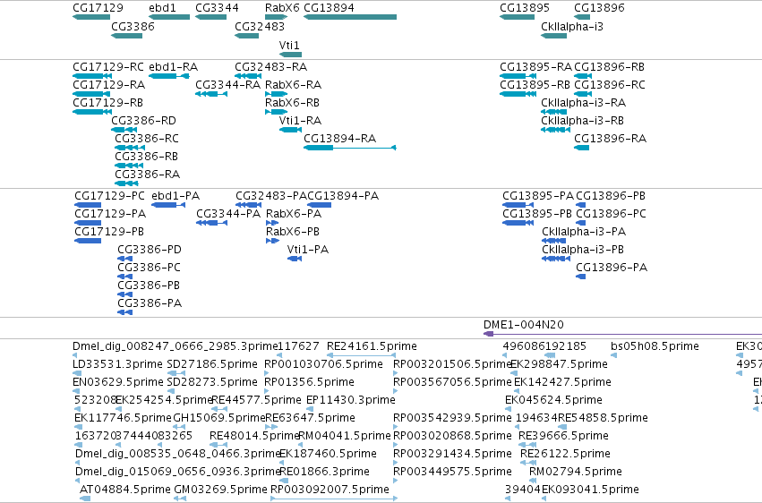Image resolution: width=762 pixels, height=503 pixels.
Task: Click the CkIIalpha-i3-PB protein label
Action: [583, 250]
